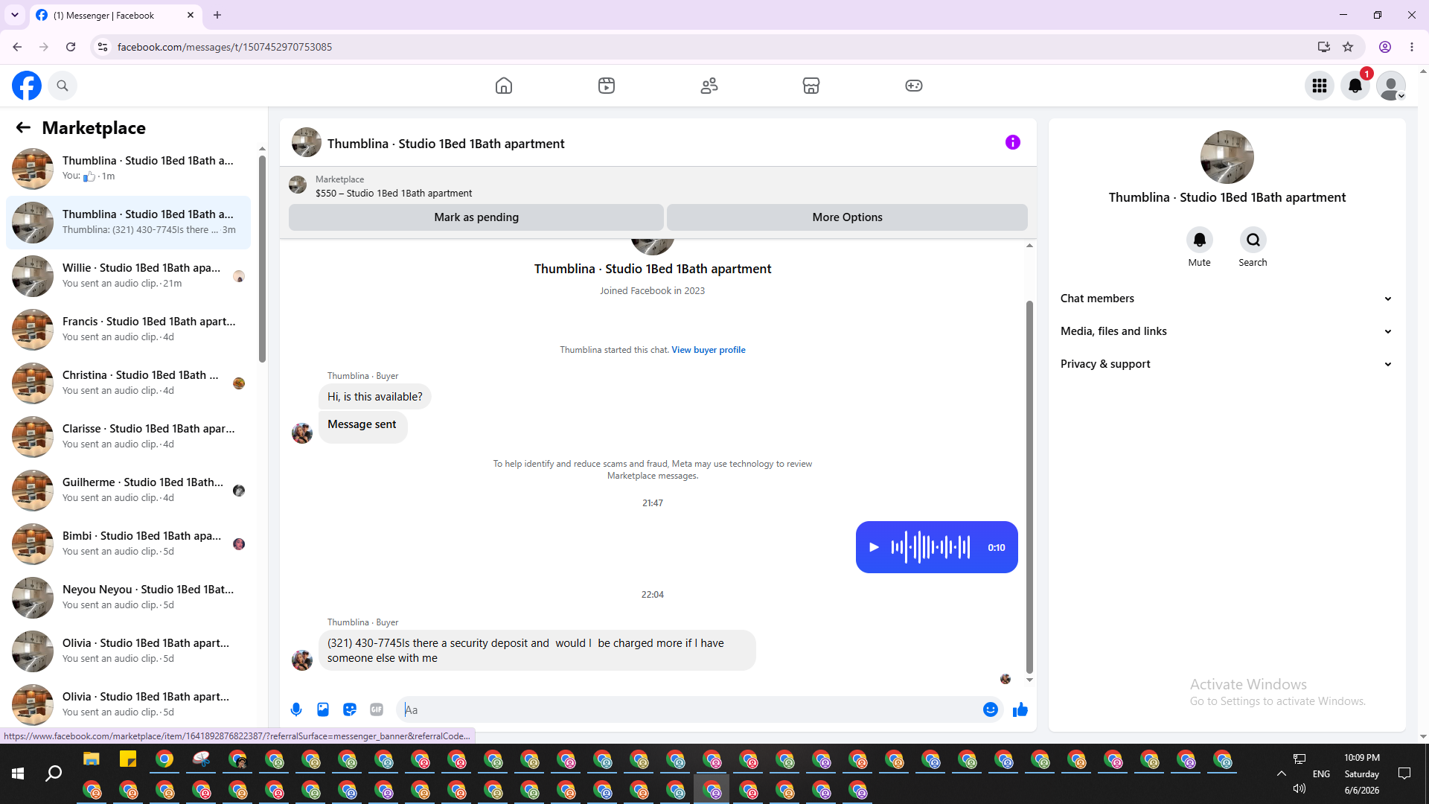Screen dimensions: 1429x804
Task: Bookmark this tab with star icon
Action: click(1348, 47)
